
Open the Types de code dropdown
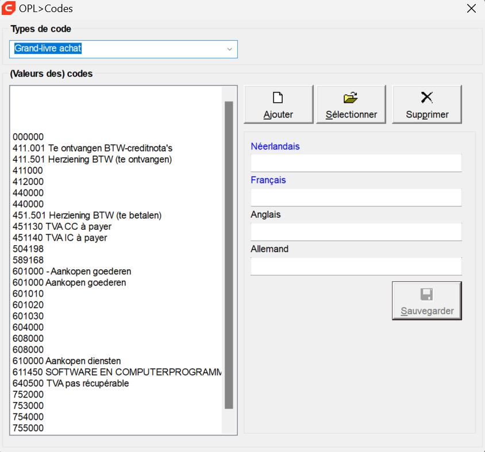click(124, 49)
